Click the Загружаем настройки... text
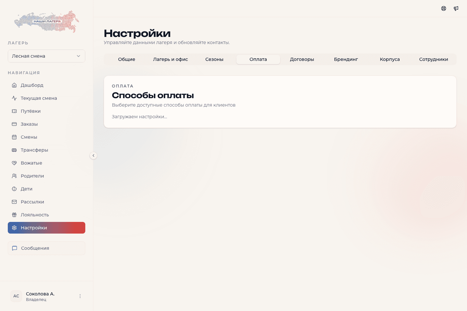467x311 pixels. (x=139, y=117)
